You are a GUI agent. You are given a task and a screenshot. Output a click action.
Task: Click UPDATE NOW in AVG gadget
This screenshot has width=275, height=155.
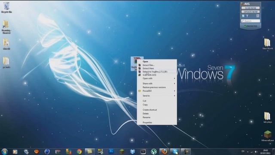(251, 12)
